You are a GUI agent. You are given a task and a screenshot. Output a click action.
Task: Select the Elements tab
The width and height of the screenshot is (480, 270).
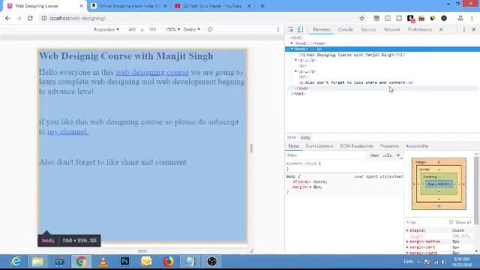pyautogui.click(x=322, y=29)
